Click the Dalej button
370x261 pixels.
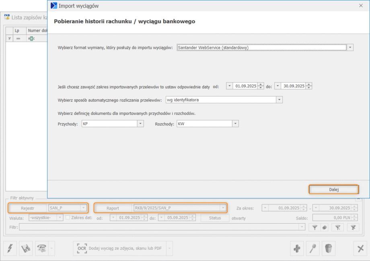333,190
